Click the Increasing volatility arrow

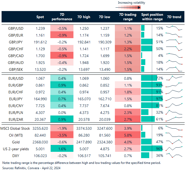tap(131, 8)
